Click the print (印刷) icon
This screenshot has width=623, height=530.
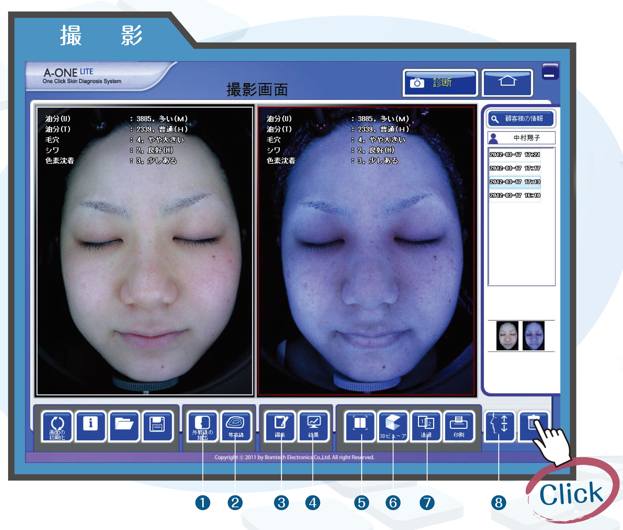[459, 426]
